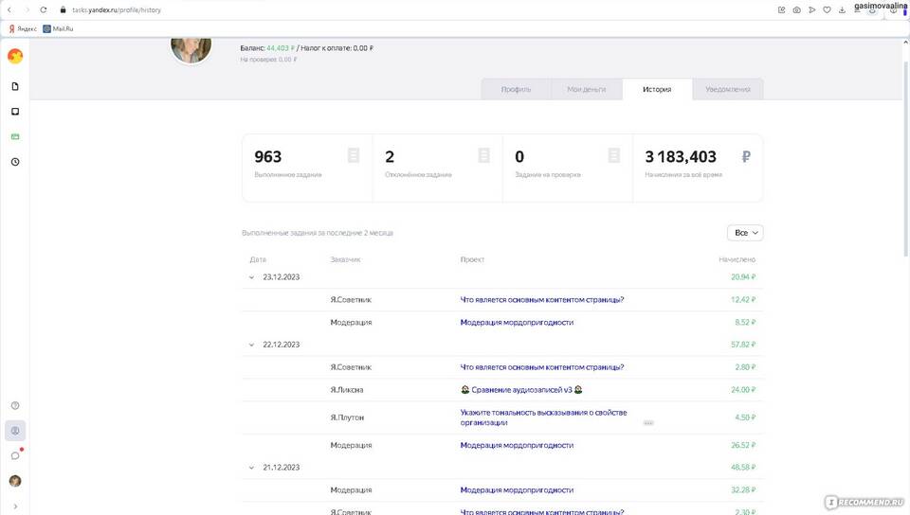Screen dimensions: 910x515
Task: Click the small user avatar at sidebar bottom
Action: point(15,481)
